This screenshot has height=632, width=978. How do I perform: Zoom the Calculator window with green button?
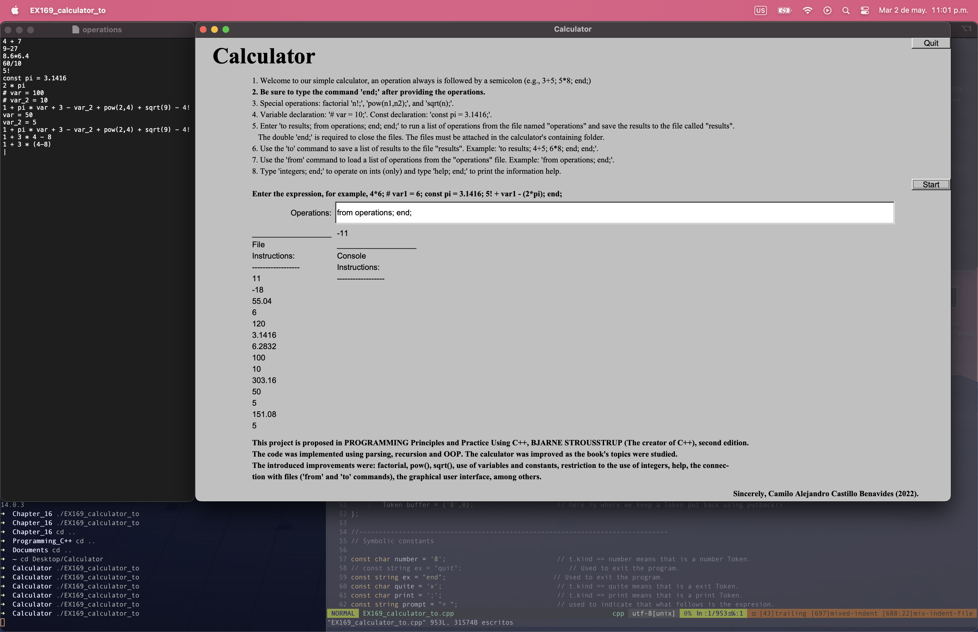click(226, 29)
